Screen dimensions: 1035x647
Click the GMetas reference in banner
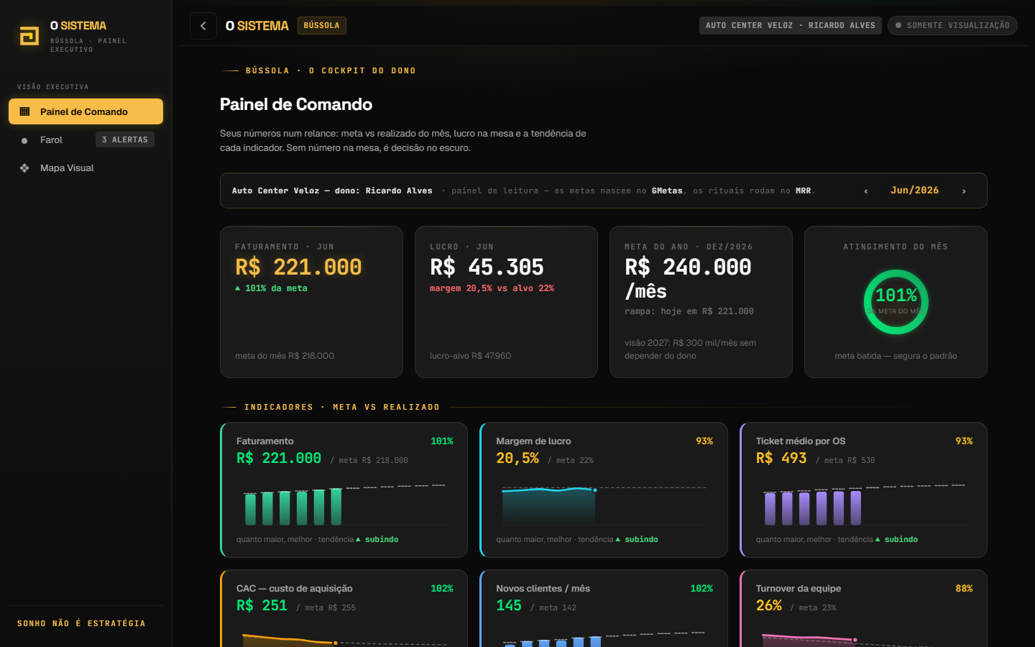click(667, 191)
